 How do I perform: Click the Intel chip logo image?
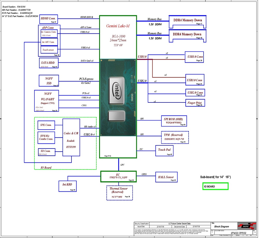[118, 97]
